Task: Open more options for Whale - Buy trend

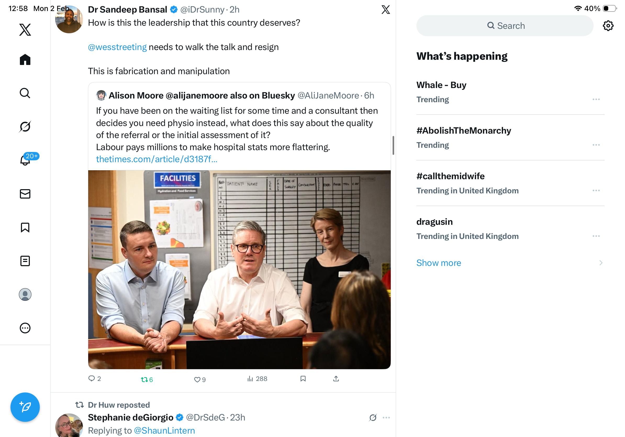Action: (596, 100)
